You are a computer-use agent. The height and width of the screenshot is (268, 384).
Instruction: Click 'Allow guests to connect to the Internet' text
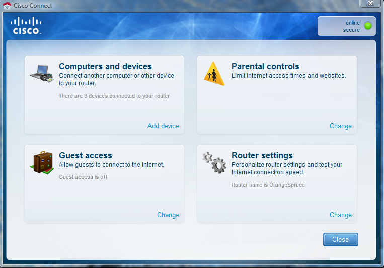(x=111, y=165)
